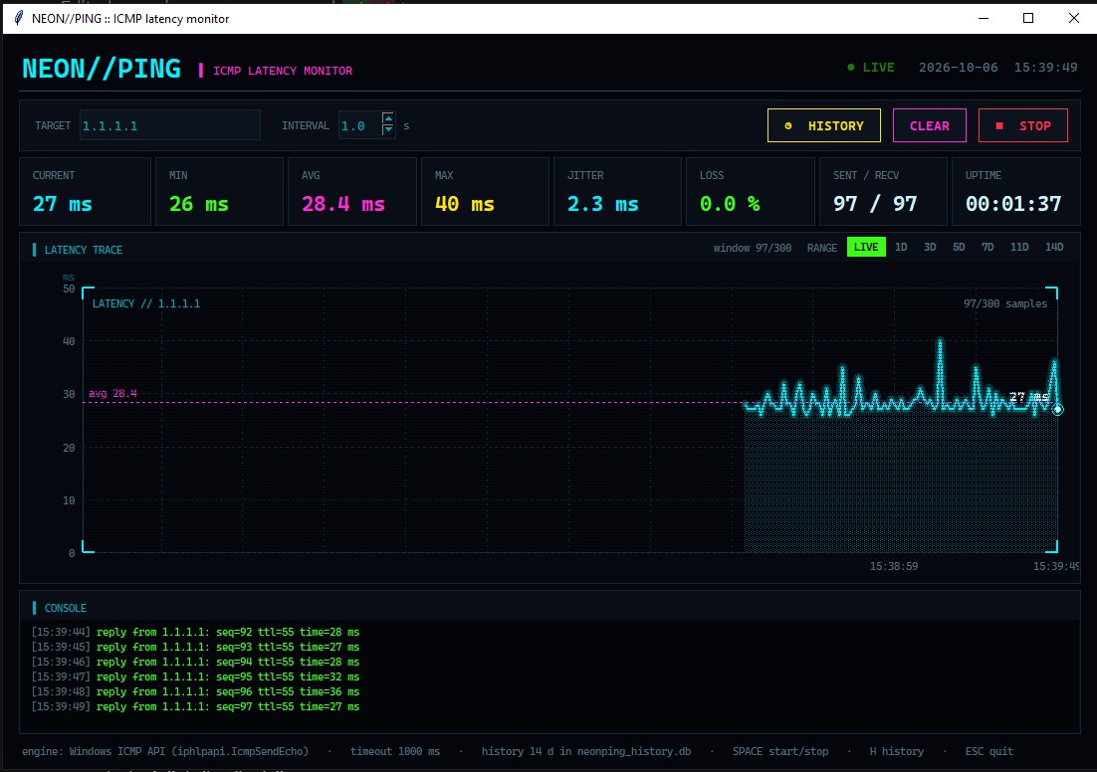1097x772 pixels.
Task: Click the AVG 28.4 ms value
Action: (342, 204)
